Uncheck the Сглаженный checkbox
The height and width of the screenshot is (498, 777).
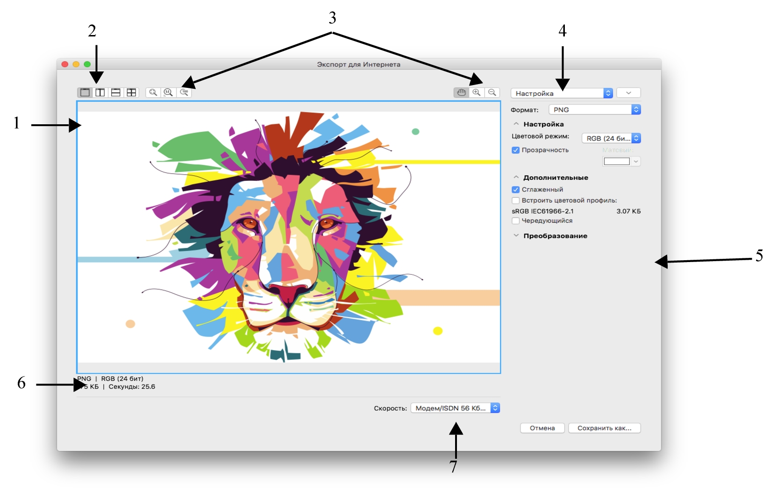(516, 190)
